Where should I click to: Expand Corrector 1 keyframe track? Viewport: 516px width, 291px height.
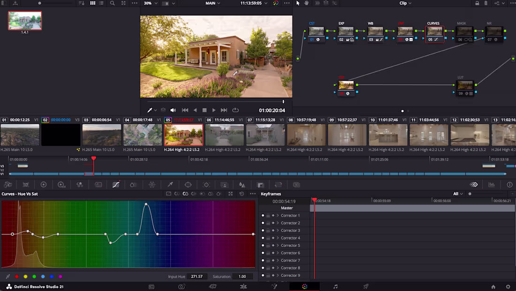(x=278, y=216)
